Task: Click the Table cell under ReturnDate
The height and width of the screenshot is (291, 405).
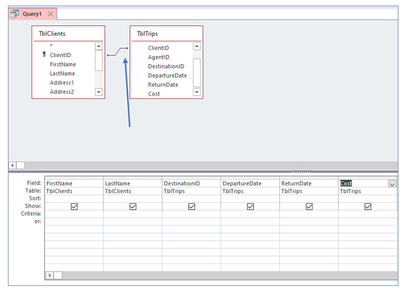Action: pos(309,191)
